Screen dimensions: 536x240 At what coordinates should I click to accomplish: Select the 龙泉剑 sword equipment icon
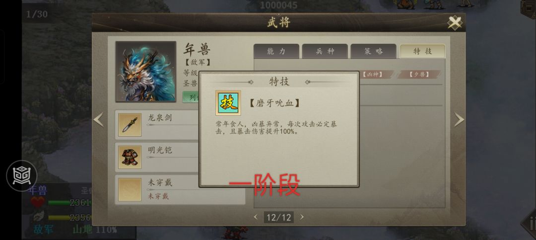(x=130, y=125)
